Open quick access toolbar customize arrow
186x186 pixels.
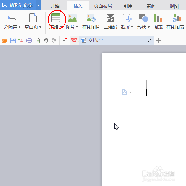pos(64,40)
